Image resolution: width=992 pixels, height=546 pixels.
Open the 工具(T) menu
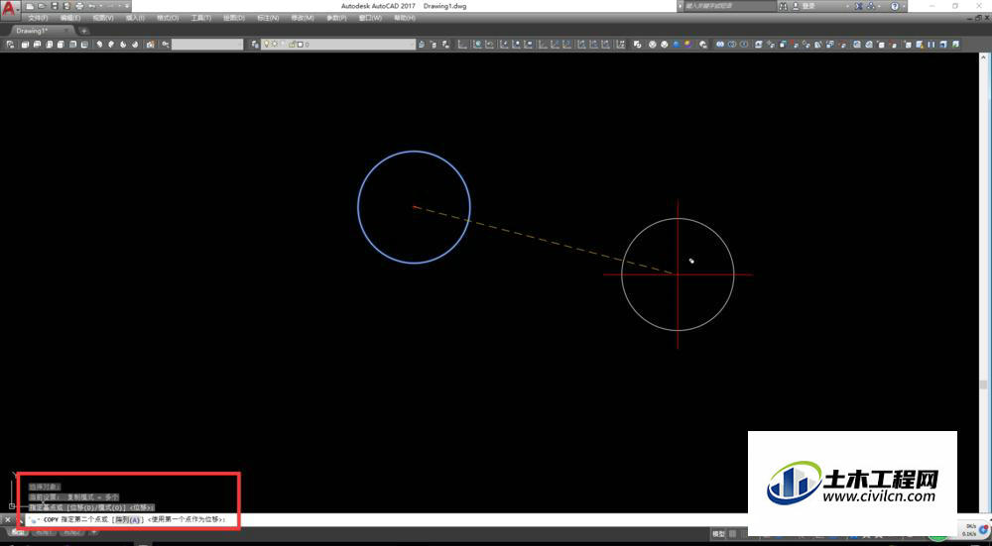coord(201,18)
